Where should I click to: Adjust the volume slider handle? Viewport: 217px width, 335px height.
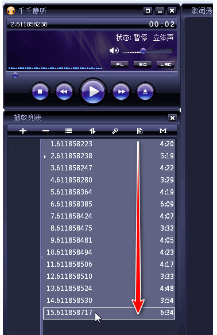(143, 51)
